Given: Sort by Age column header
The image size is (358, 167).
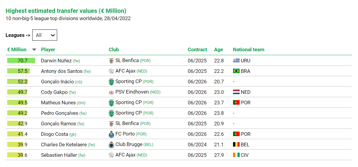Looking at the screenshot, I should click(218, 49).
